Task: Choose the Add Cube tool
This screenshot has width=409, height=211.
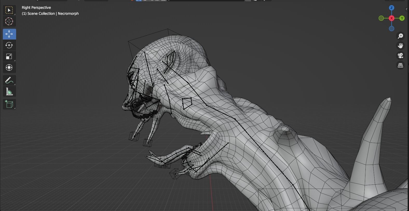Action: point(9,104)
